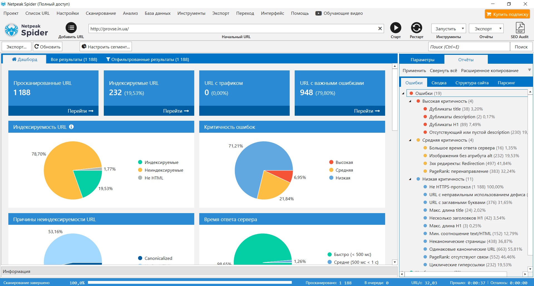The height and width of the screenshot is (286, 534).
Task: Switch to the Структура сайта tab
Action: [x=472, y=83]
